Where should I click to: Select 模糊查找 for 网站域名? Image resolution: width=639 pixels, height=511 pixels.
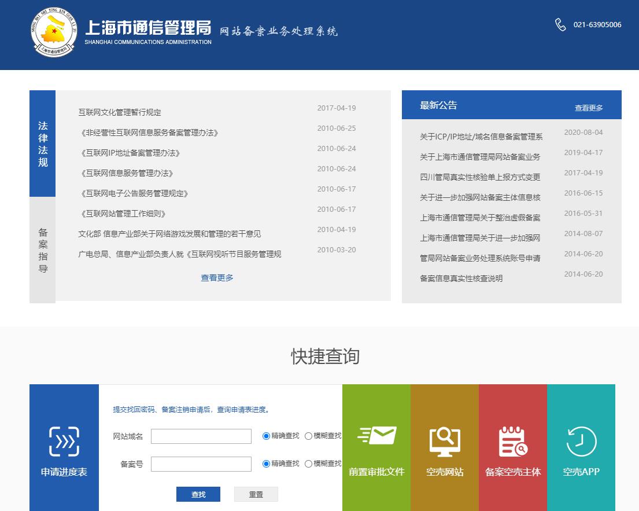(308, 436)
